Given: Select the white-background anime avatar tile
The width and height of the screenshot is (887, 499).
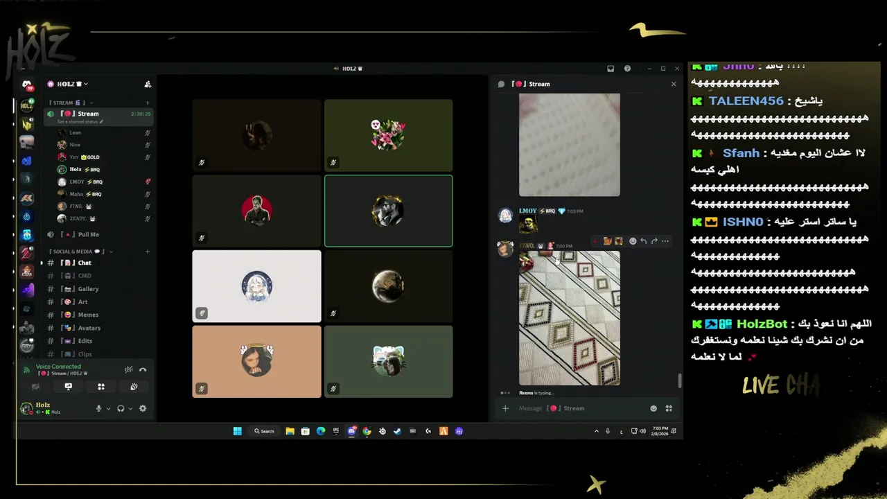Looking at the screenshot, I should (x=256, y=286).
